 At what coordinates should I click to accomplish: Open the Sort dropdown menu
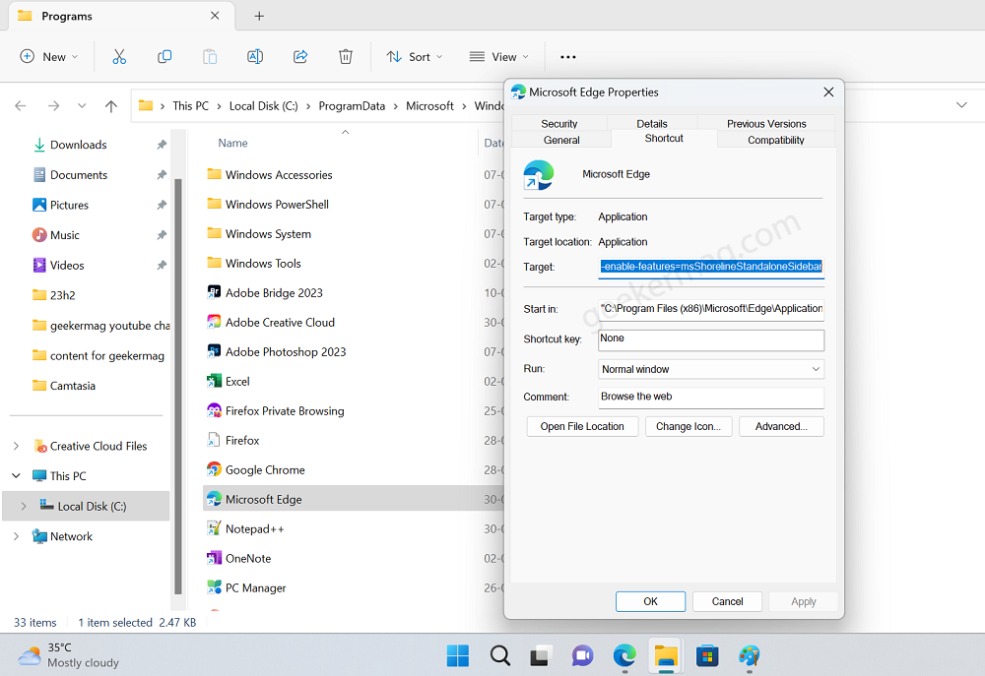415,56
